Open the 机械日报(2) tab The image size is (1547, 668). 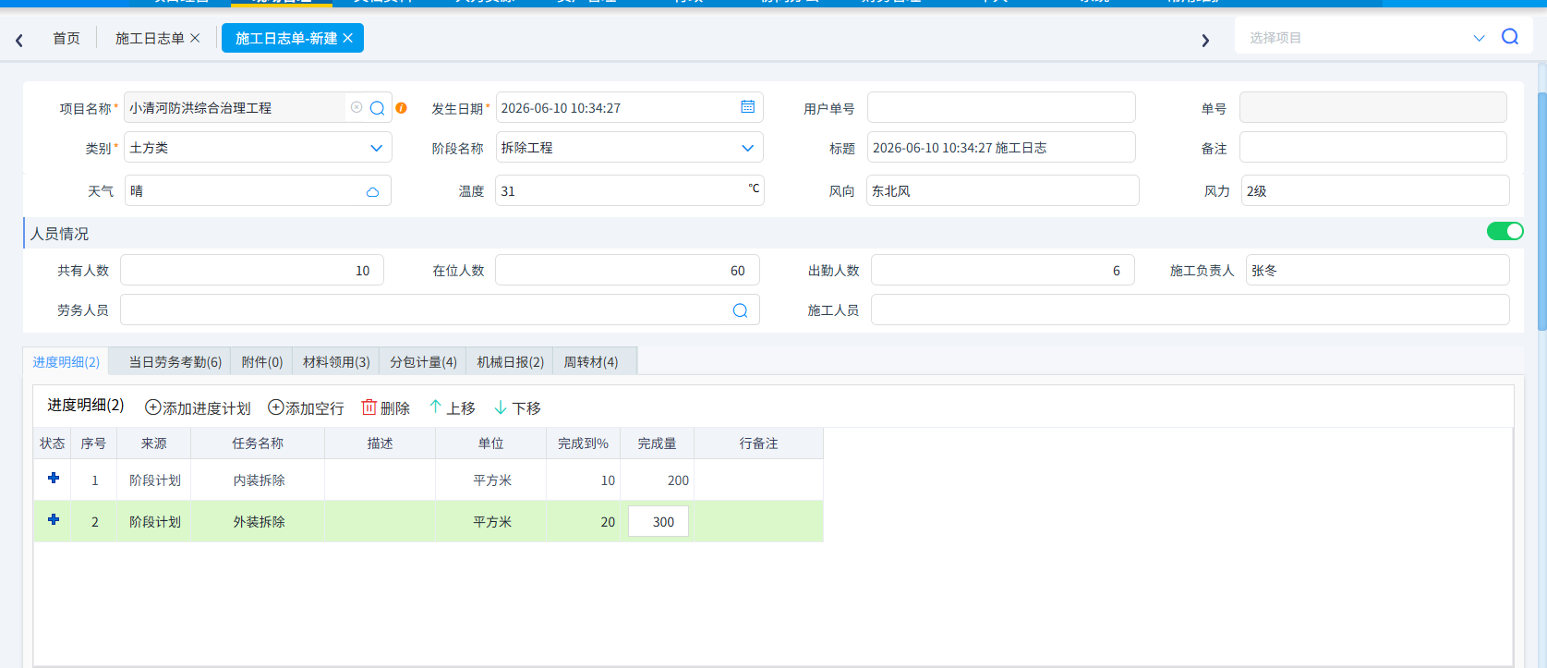[x=510, y=362]
